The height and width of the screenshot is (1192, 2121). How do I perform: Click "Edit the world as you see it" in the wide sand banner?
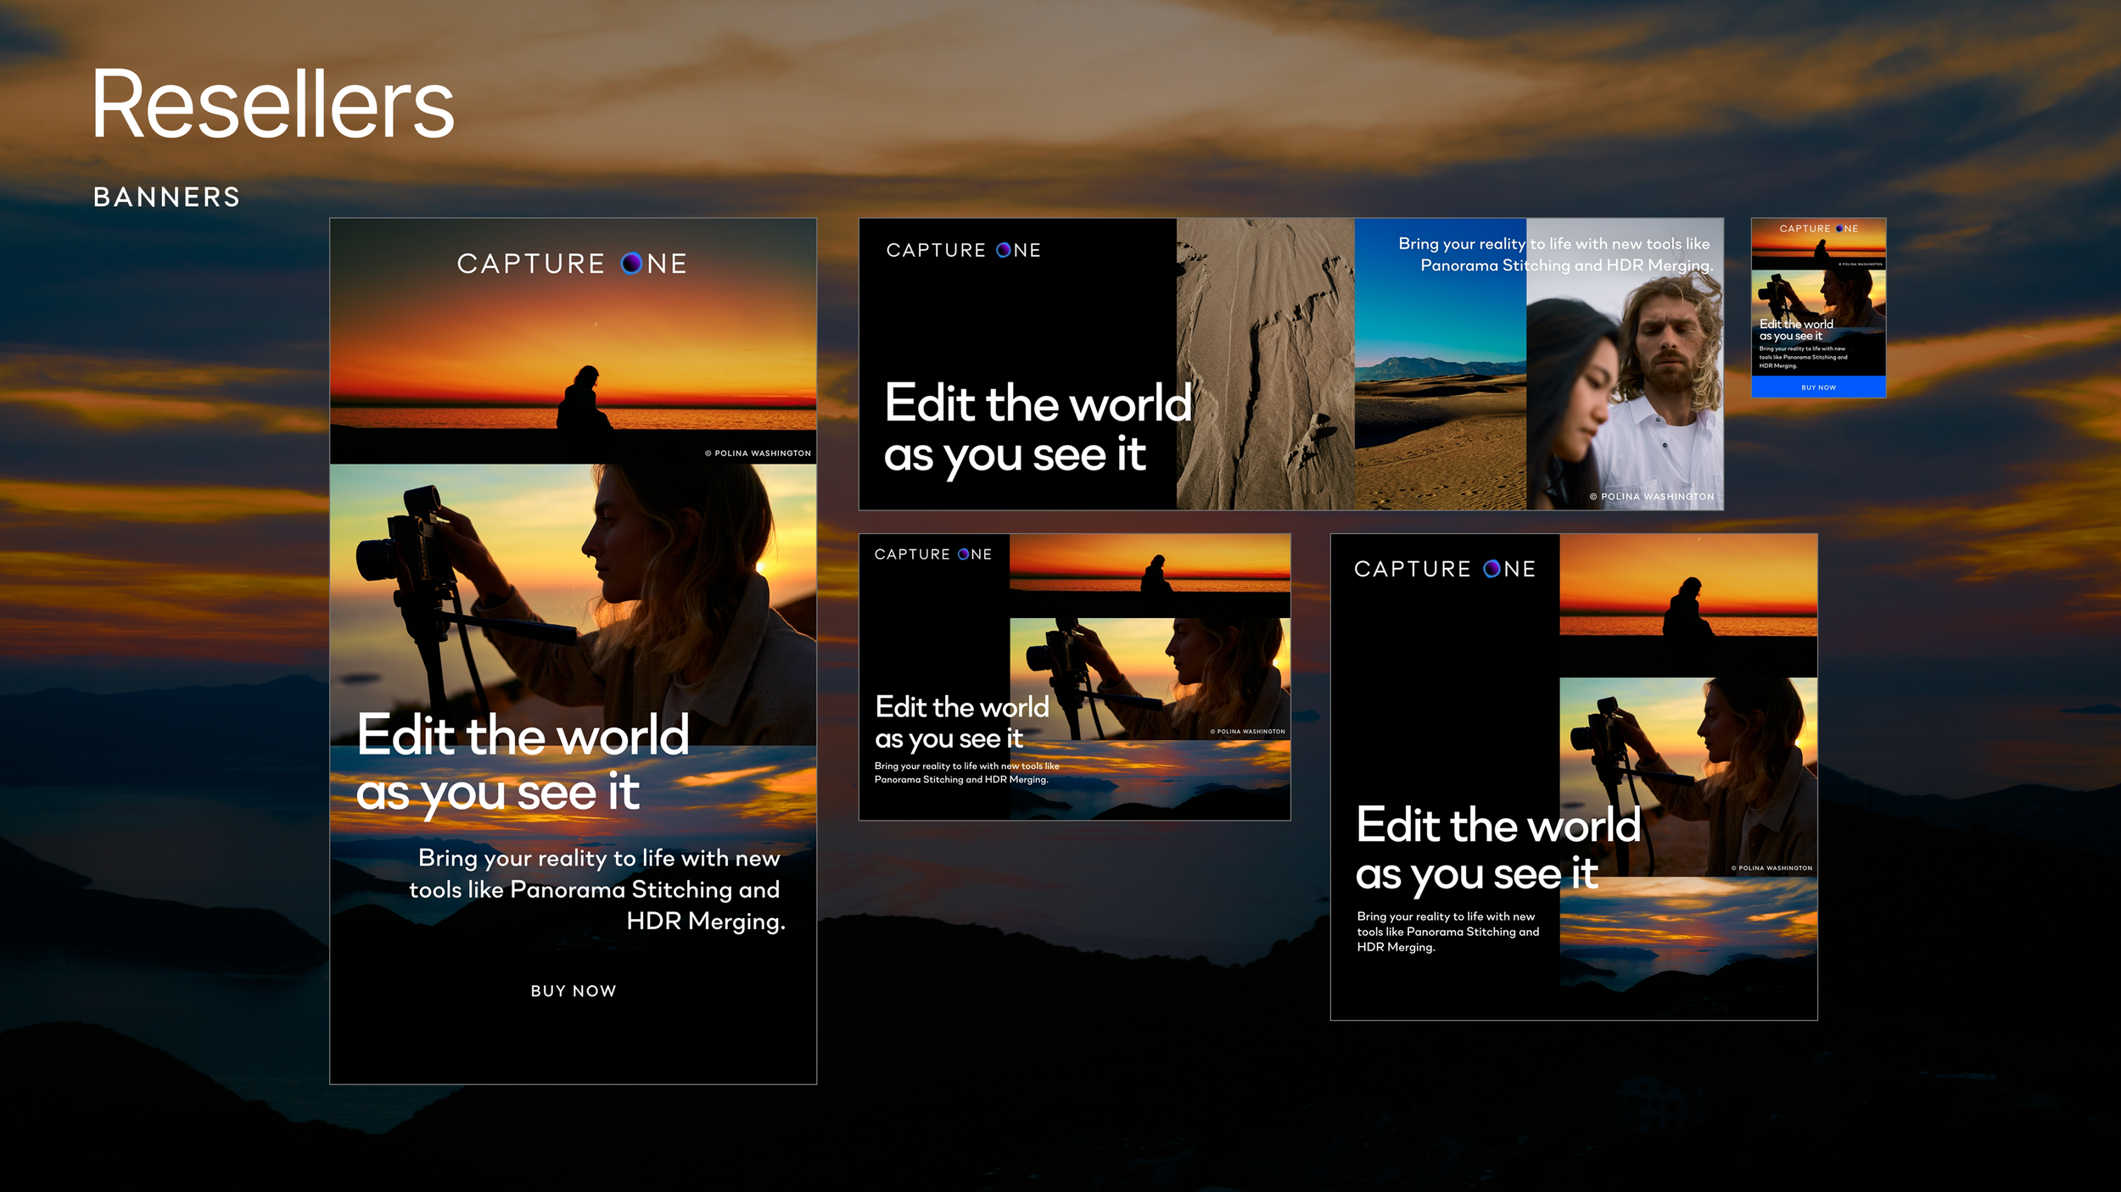1038,429
